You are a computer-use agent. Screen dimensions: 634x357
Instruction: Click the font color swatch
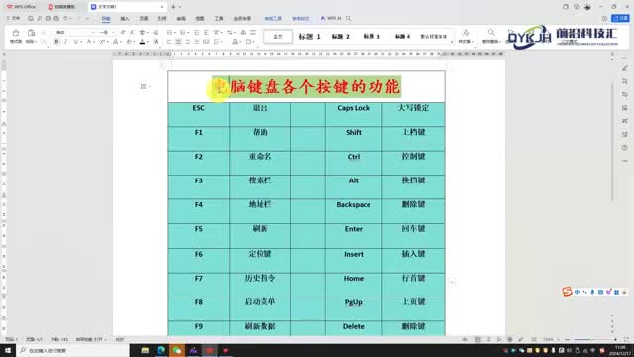(x=142, y=42)
